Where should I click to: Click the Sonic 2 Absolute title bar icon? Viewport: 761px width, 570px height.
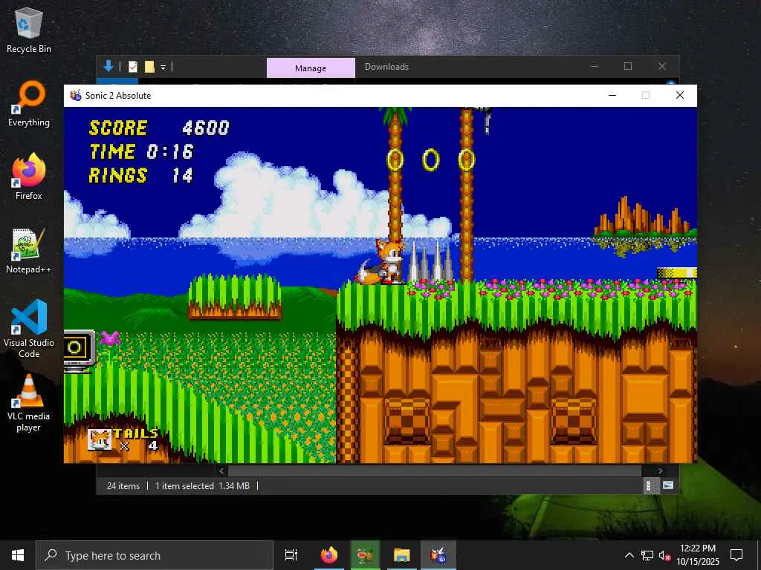76,96
